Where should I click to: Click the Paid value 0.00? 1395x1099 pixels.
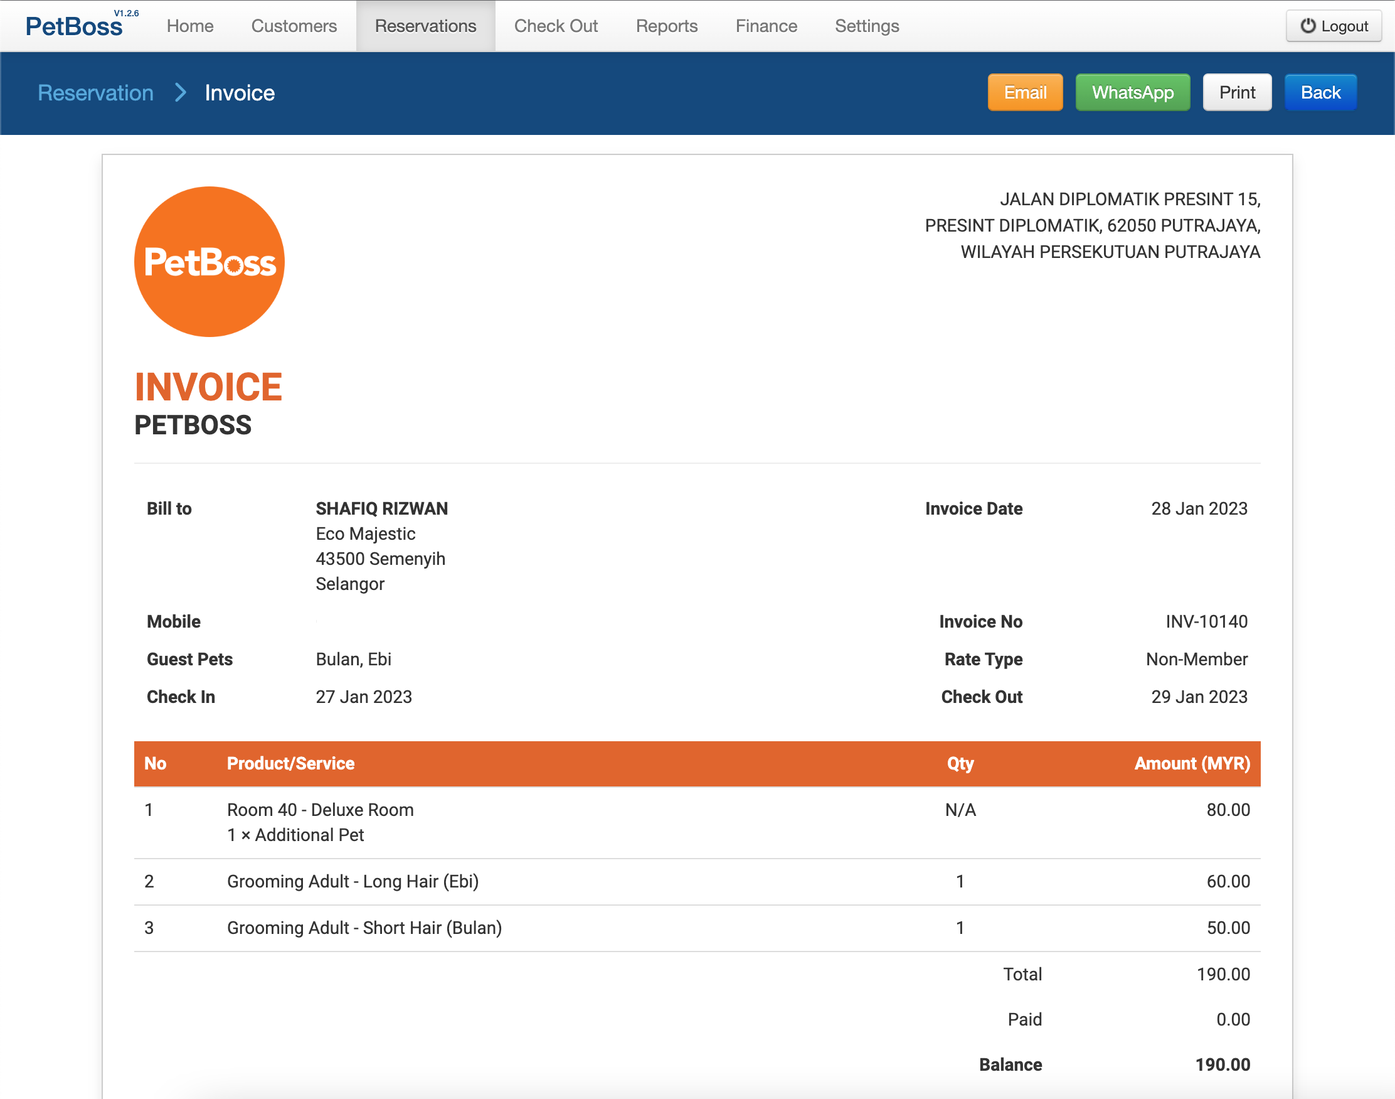pos(1233,1019)
